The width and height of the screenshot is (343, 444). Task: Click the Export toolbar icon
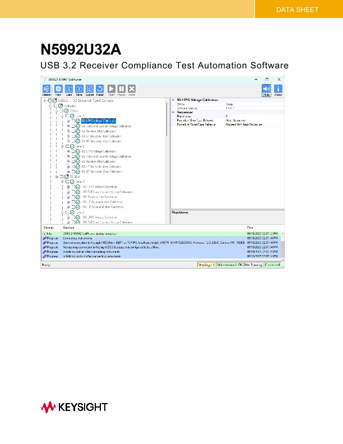pos(90,90)
